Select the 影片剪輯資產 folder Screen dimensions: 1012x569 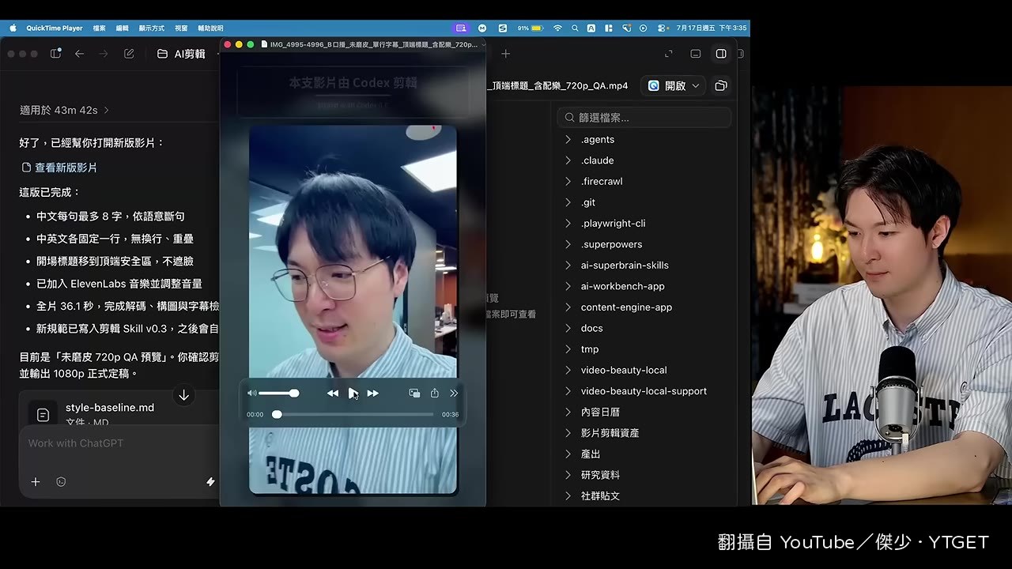(610, 433)
